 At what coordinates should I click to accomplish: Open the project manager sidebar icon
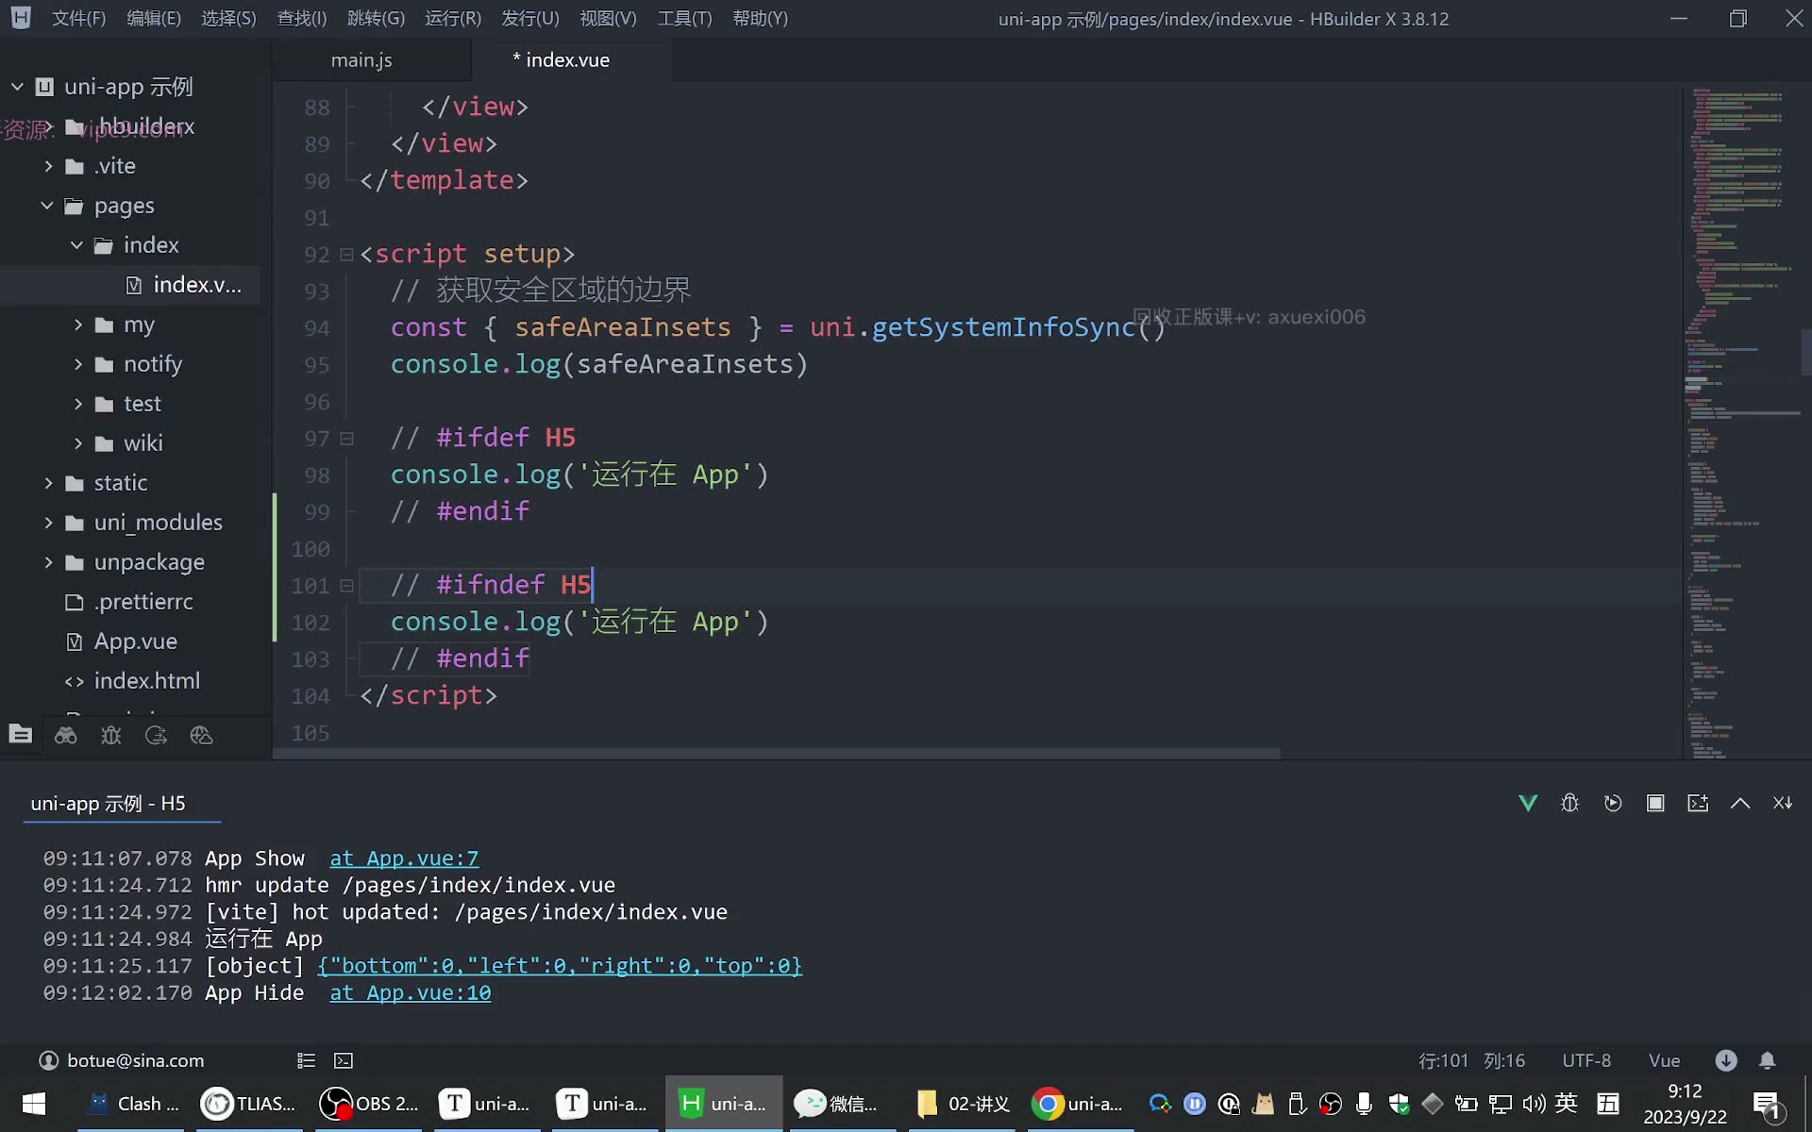tap(21, 734)
